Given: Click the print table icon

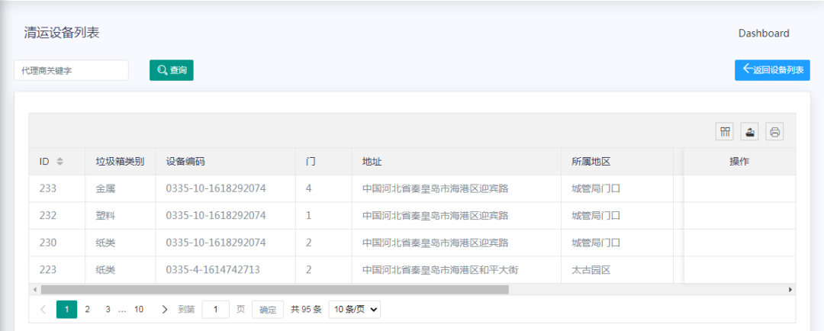Looking at the screenshot, I should (x=774, y=132).
